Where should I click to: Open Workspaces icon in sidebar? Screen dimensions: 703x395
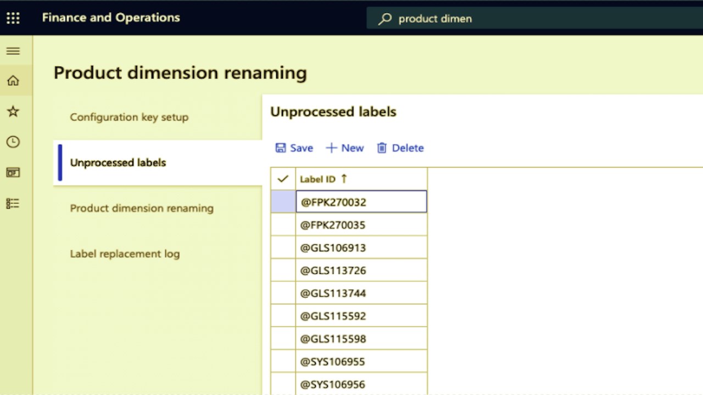tap(13, 173)
